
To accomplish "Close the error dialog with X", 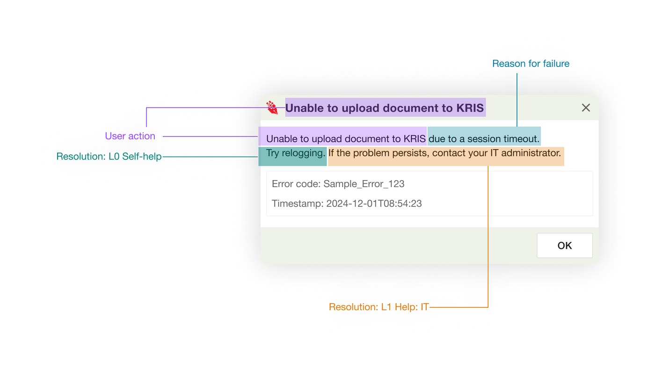I will [x=586, y=108].
